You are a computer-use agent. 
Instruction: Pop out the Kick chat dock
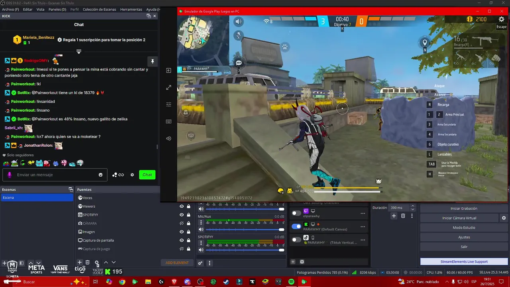pos(149,16)
